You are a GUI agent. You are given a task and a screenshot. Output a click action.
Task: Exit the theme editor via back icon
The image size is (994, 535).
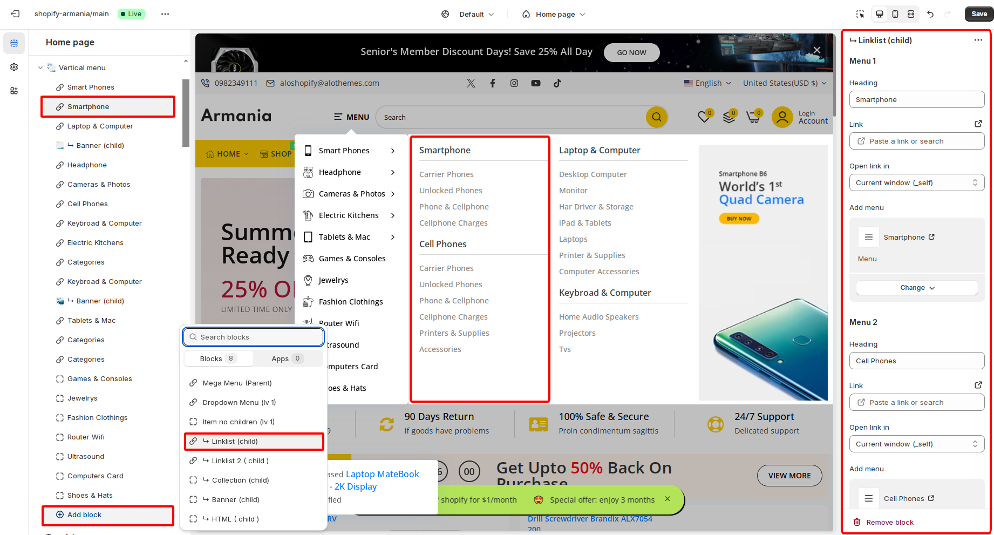15,14
